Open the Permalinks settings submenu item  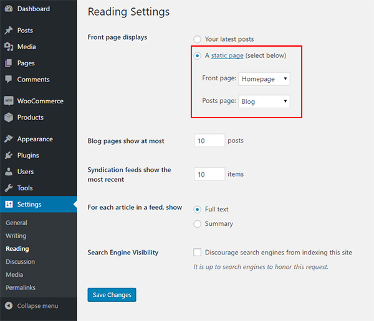coord(21,287)
